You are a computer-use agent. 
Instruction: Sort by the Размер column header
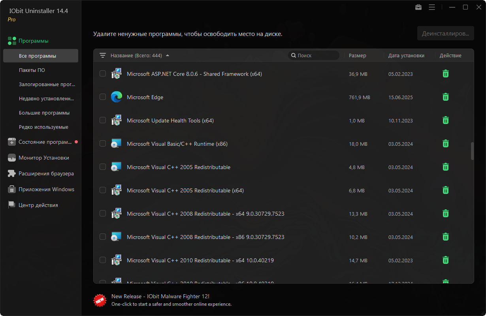coord(358,55)
